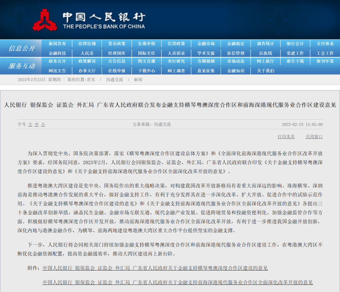Open 人员招录 navigation item
Screen dimensions: 340x292
tap(176, 53)
